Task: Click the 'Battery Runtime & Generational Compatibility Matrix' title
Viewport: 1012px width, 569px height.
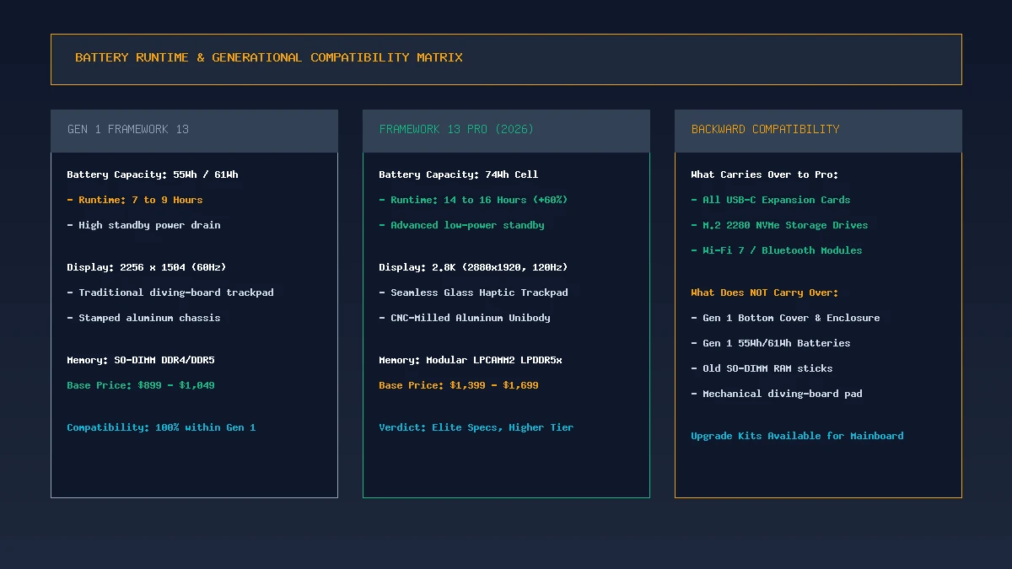Action: (x=269, y=57)
